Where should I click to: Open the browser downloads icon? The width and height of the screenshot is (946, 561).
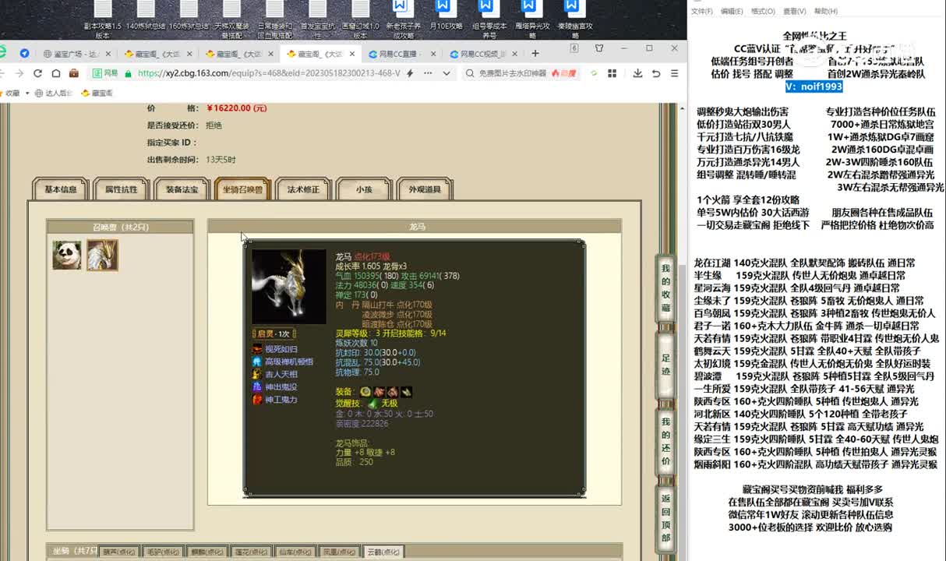[637, 73]
